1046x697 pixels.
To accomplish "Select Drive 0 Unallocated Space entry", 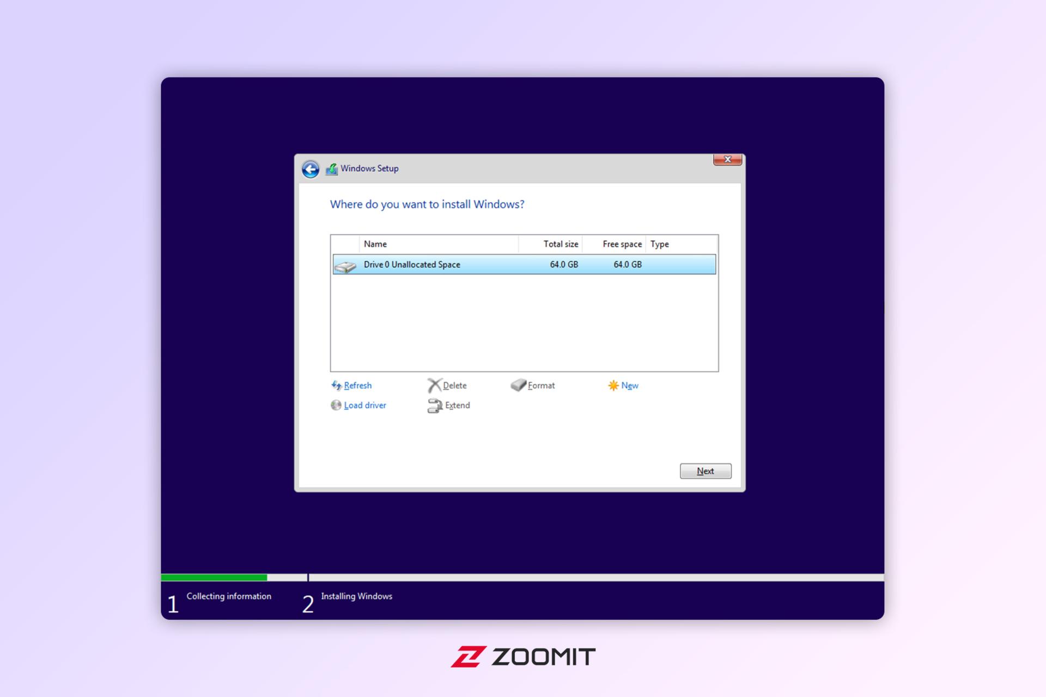I will [524, 265].
